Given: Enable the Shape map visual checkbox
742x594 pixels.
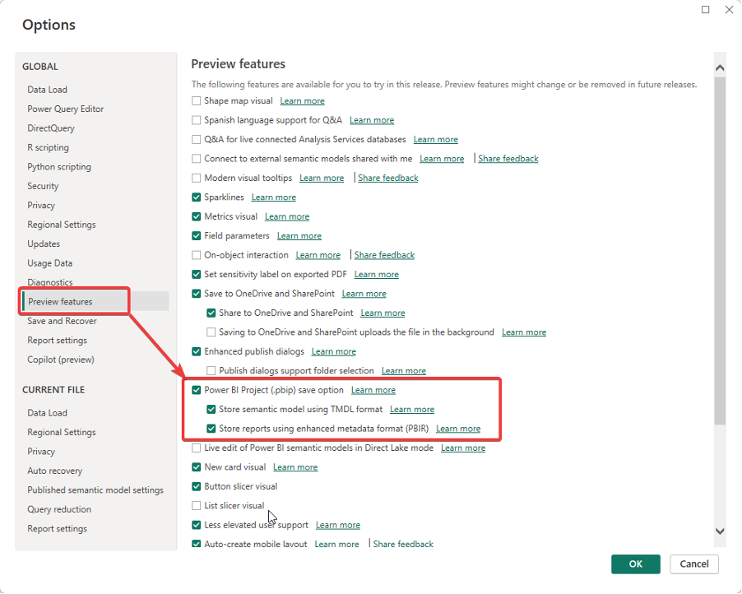Looking at the screenshot, I should [x=196, y=101].
